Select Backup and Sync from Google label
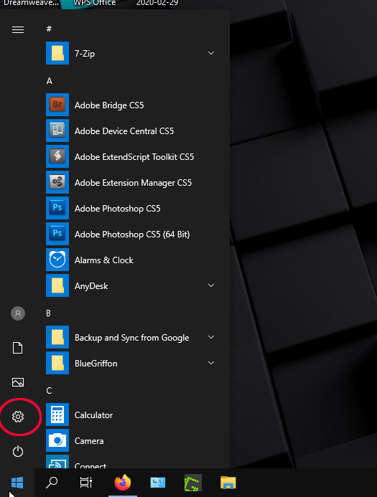Screen dimensions: 377x497 pos(131,338)
